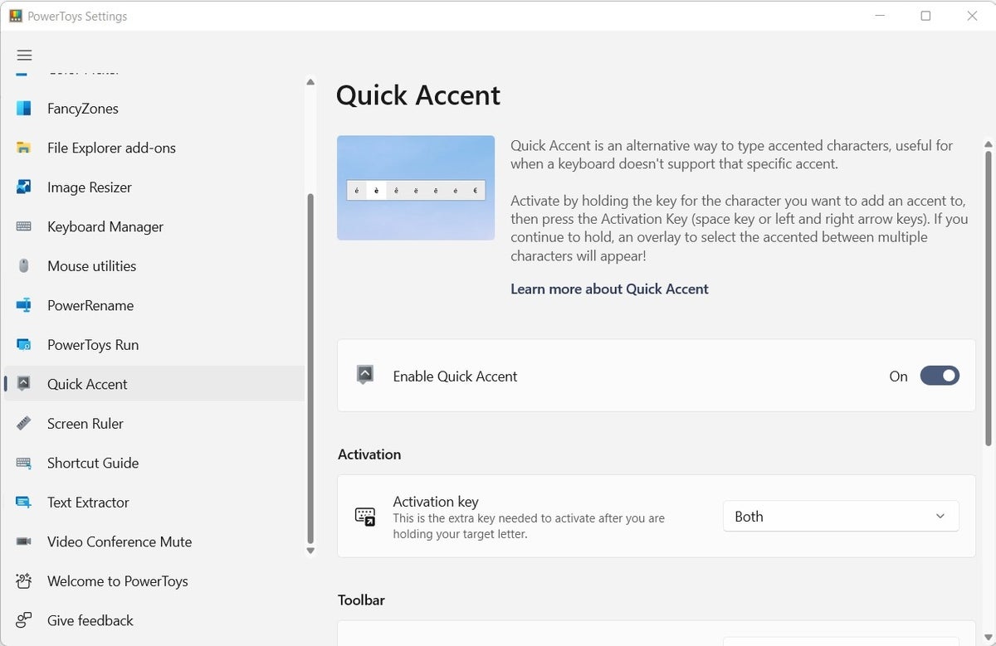996x646 pixels.
Task: Click the Image Resizer icon
Action: [x=24, y=187]
